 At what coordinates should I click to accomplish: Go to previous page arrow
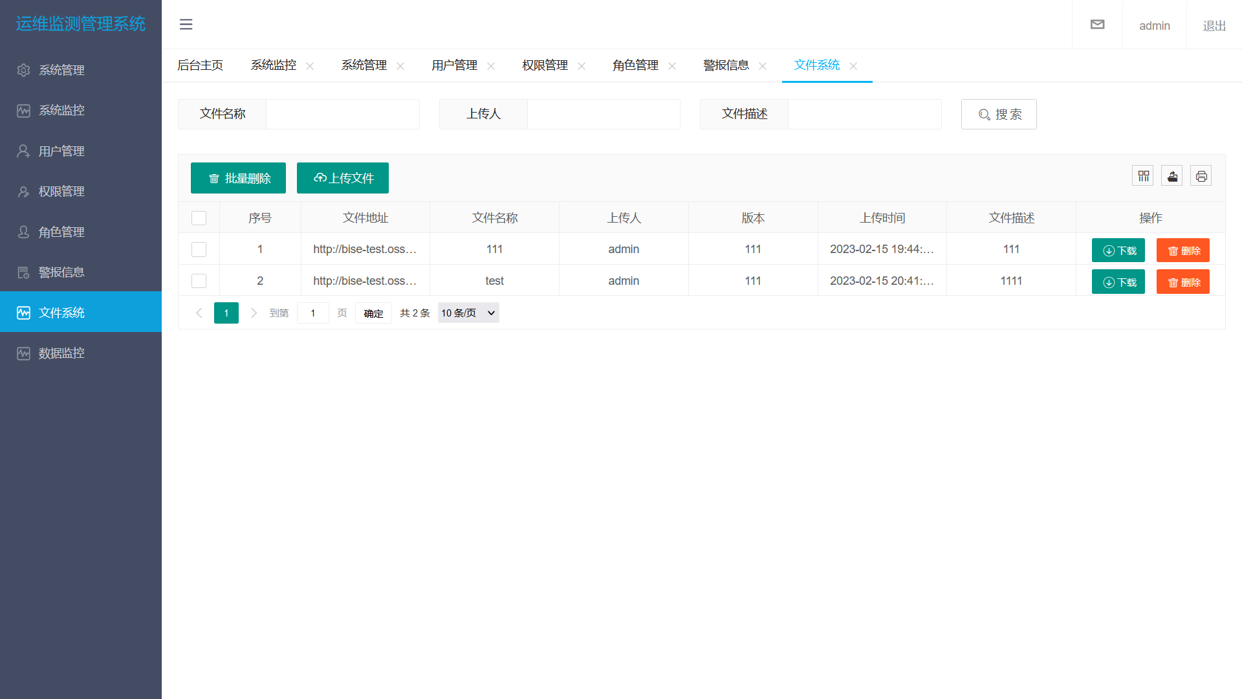(x=199, y=313)
